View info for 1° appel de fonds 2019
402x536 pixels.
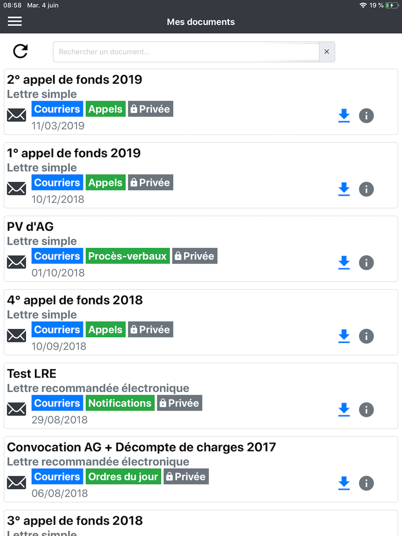pyautogui.click(x=366, y=189)
